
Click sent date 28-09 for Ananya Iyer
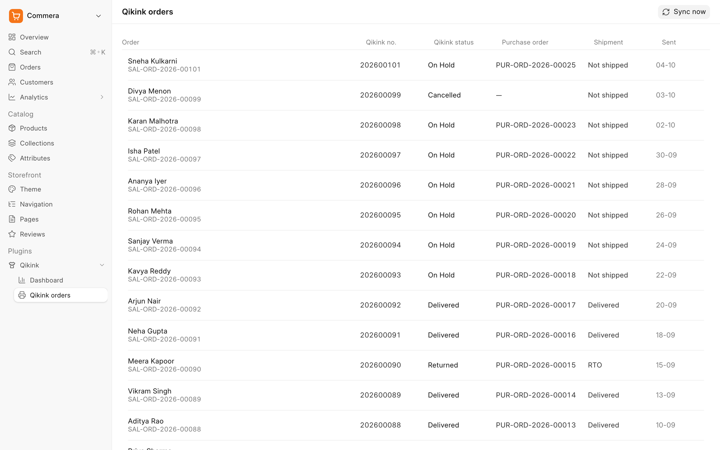click(x=666, y=185)
